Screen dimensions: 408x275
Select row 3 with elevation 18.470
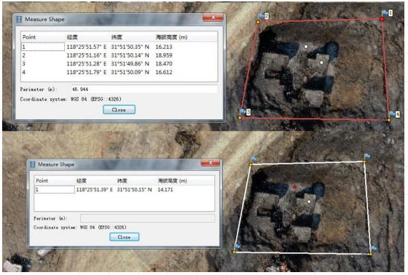[119, 64]
